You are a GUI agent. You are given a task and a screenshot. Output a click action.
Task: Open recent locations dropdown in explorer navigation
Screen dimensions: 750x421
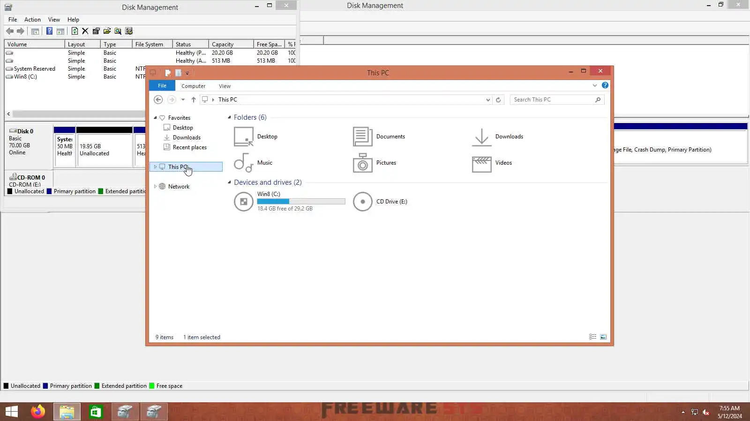pyautogui.click(x=183, y=100)
